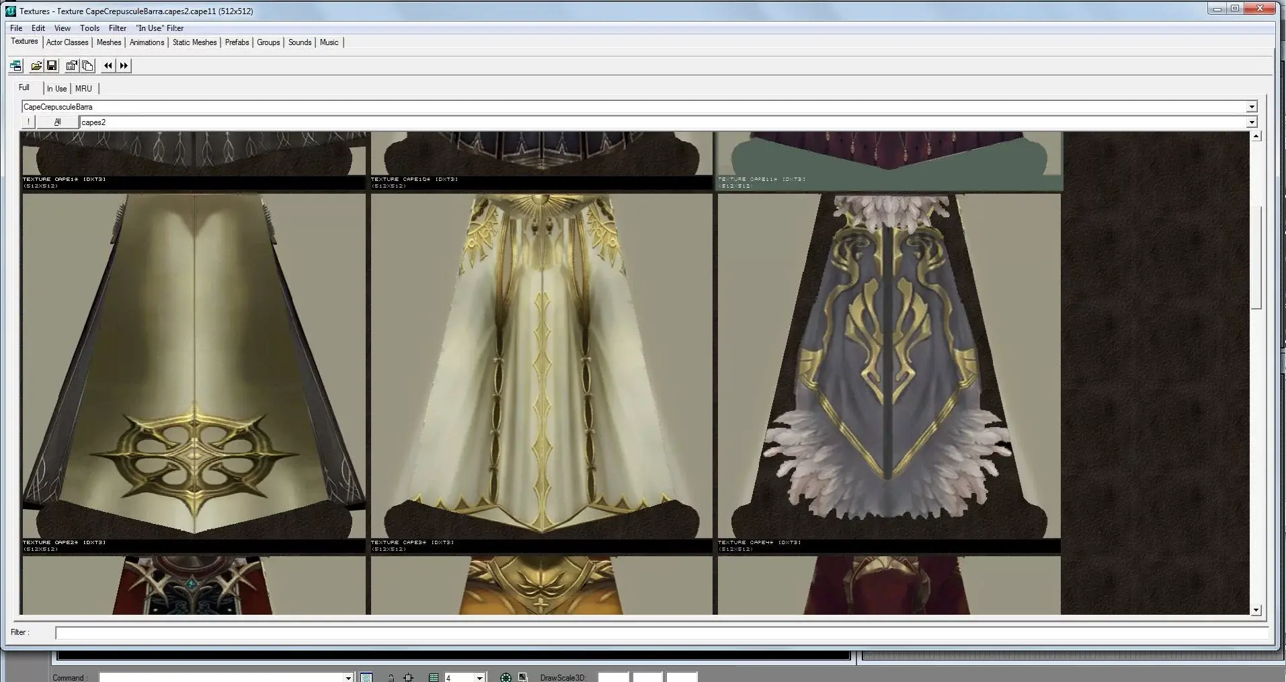Switch to the Static Meshes tab
This screenshot has height=682, width=1286.
point(195,42)
